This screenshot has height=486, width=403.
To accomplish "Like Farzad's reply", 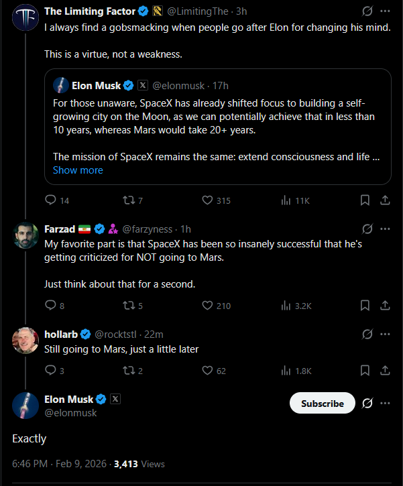I will pyautogui.click(x=208, y=305).
